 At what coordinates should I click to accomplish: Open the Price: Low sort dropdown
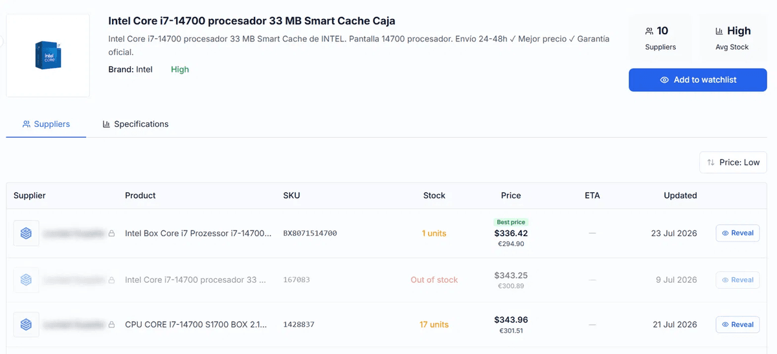733,162
